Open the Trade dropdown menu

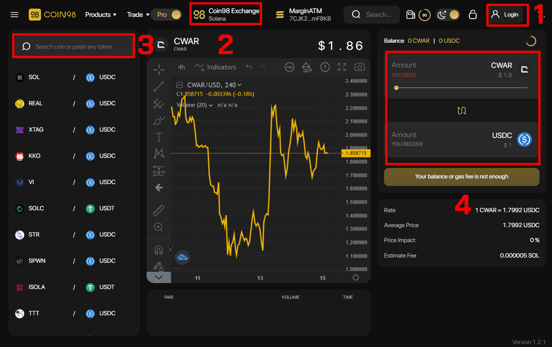click(x=138, y=15)
